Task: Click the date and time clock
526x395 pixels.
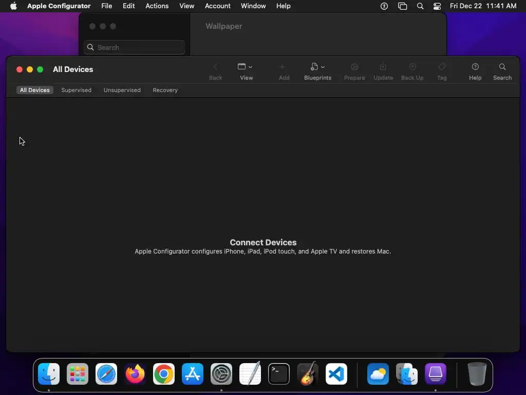Action: (x=483, y=6)
